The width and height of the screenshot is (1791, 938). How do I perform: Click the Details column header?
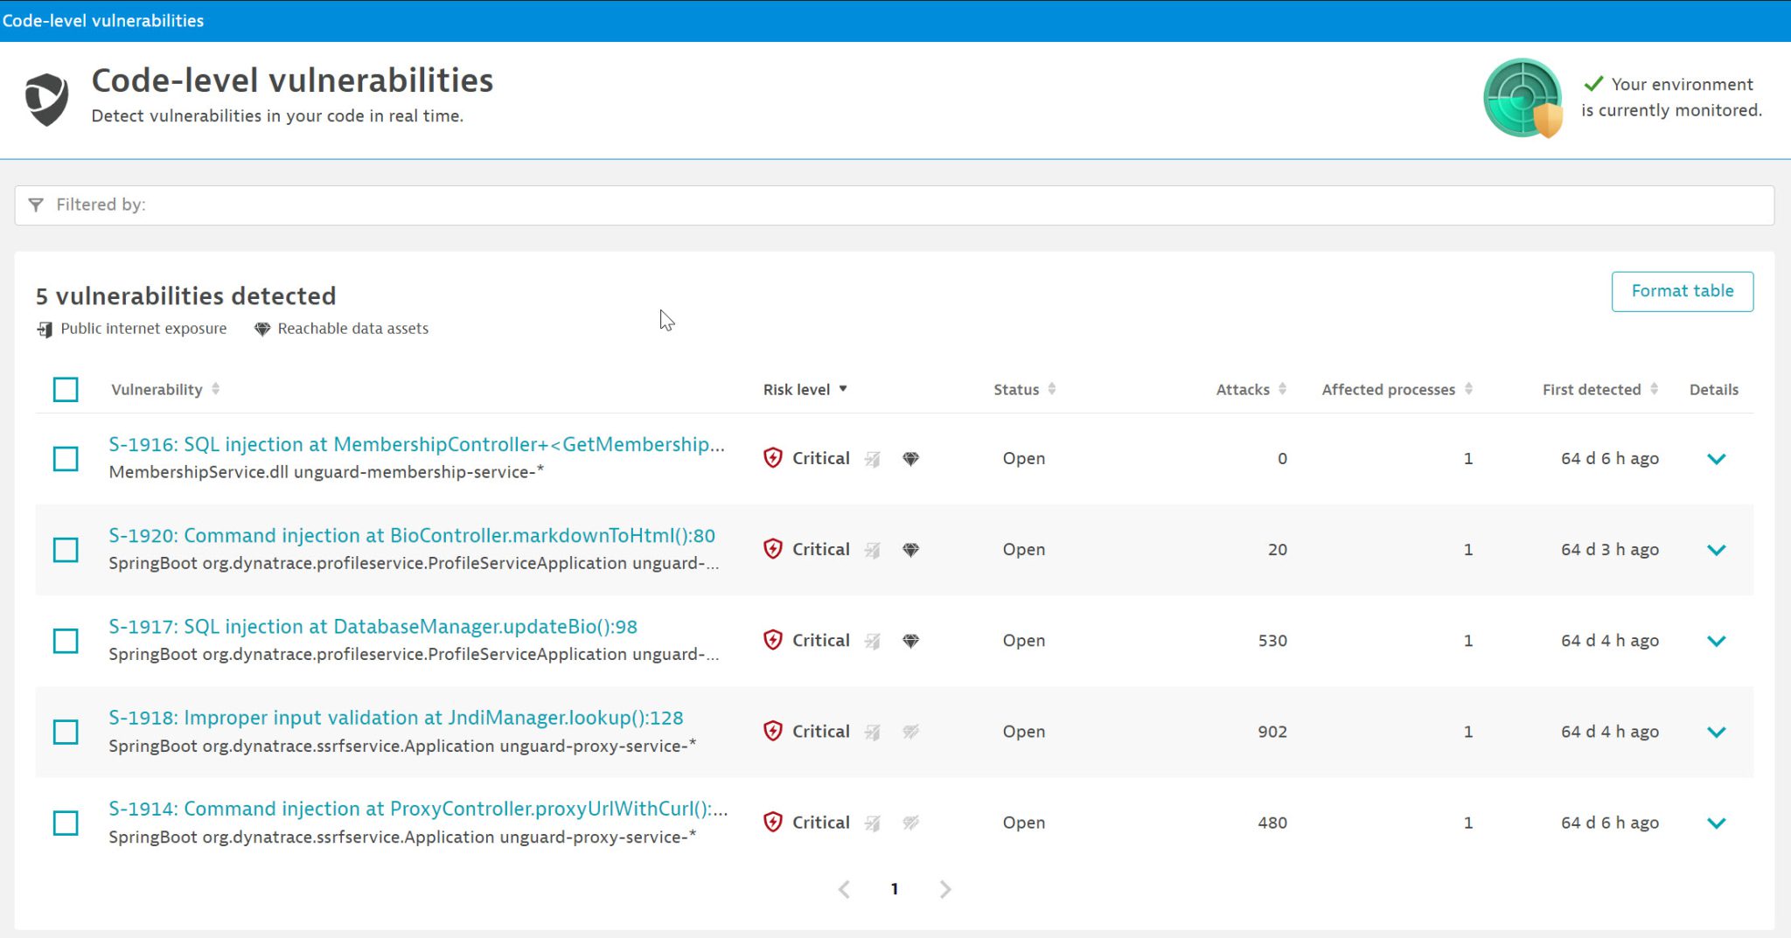[1713, 389]
